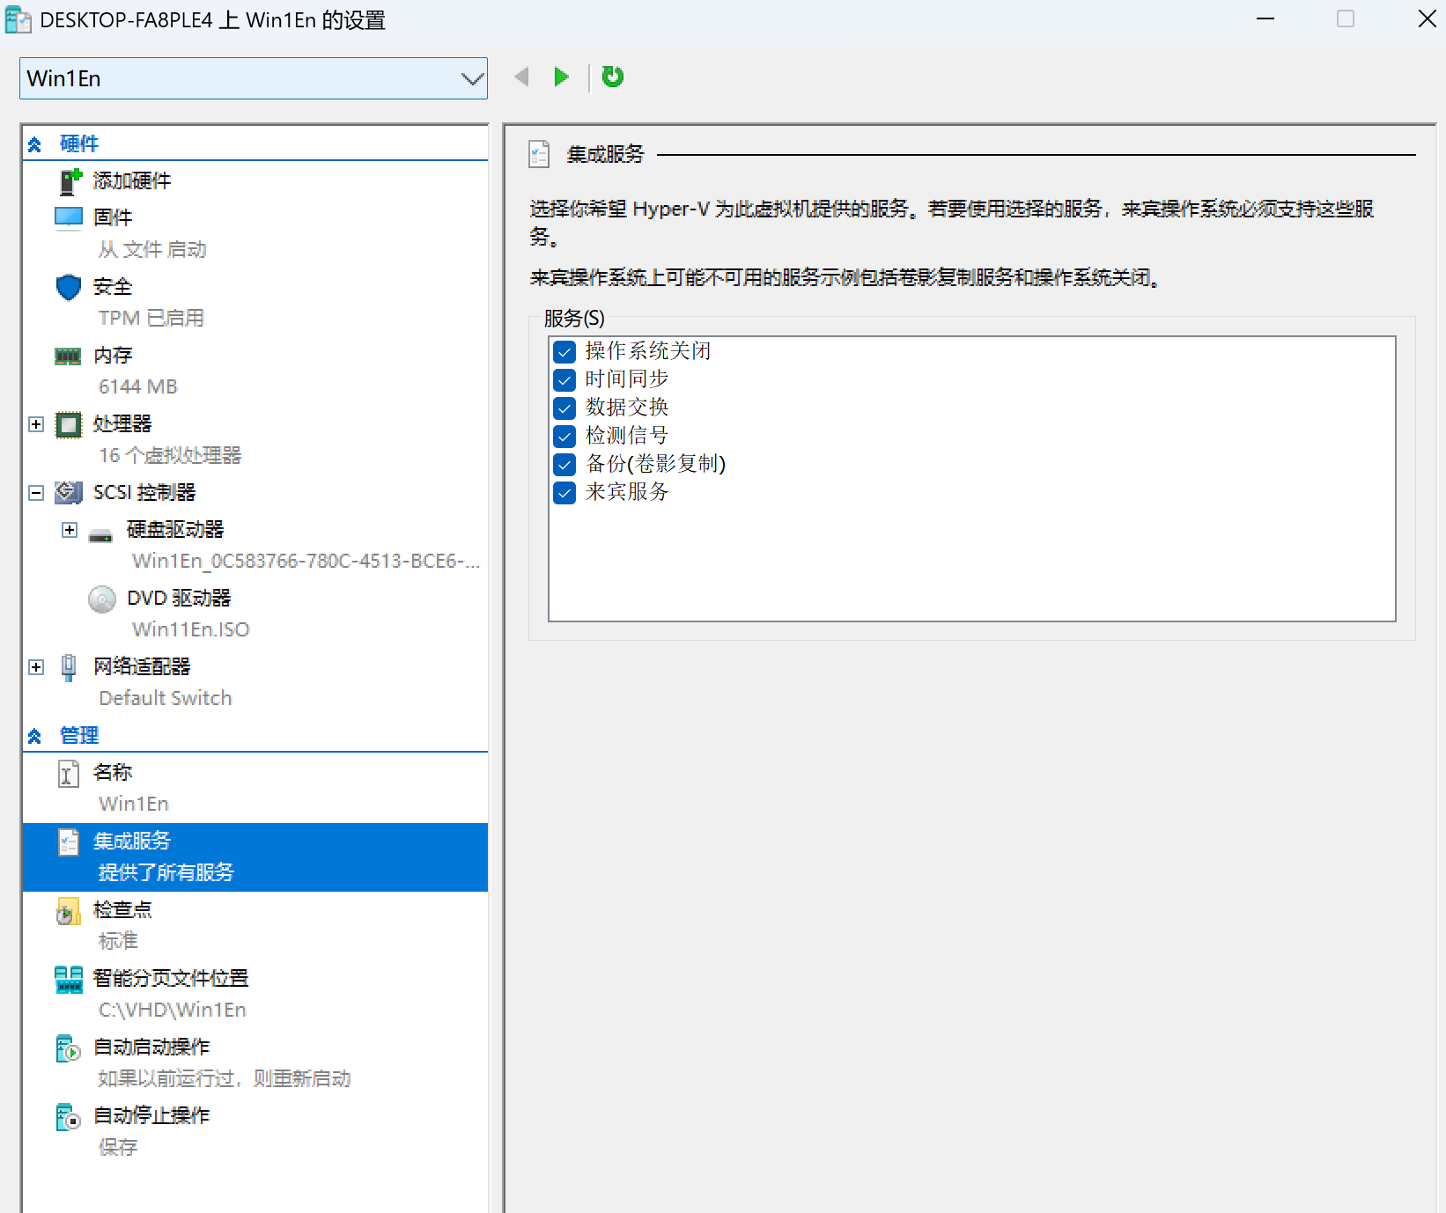Expand the 网络适配器 tree node
1446x1213 pixels.
[x=36, y=667]
